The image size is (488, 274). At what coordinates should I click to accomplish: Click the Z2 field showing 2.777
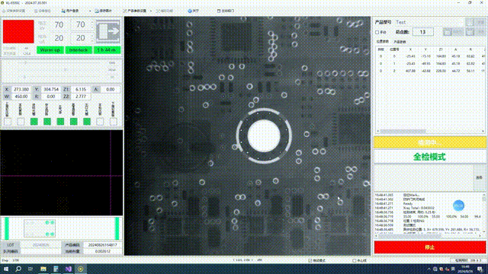[x=81, y=97]
